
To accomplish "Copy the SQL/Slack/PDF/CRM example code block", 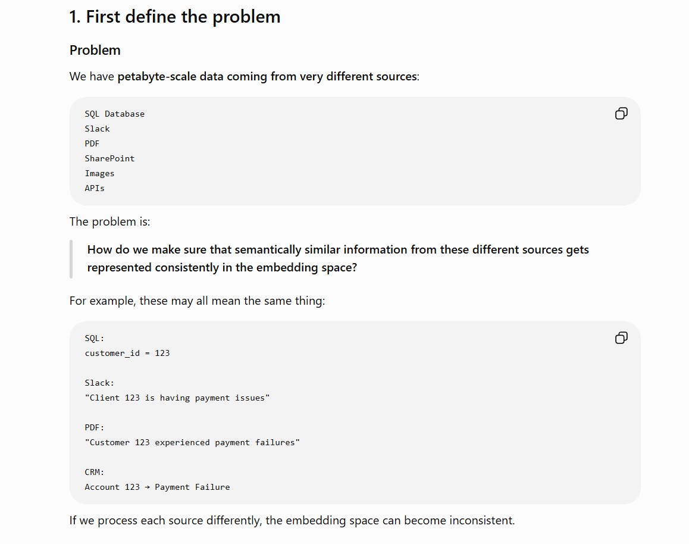I will pyautogui.click(x=621, y=337).
